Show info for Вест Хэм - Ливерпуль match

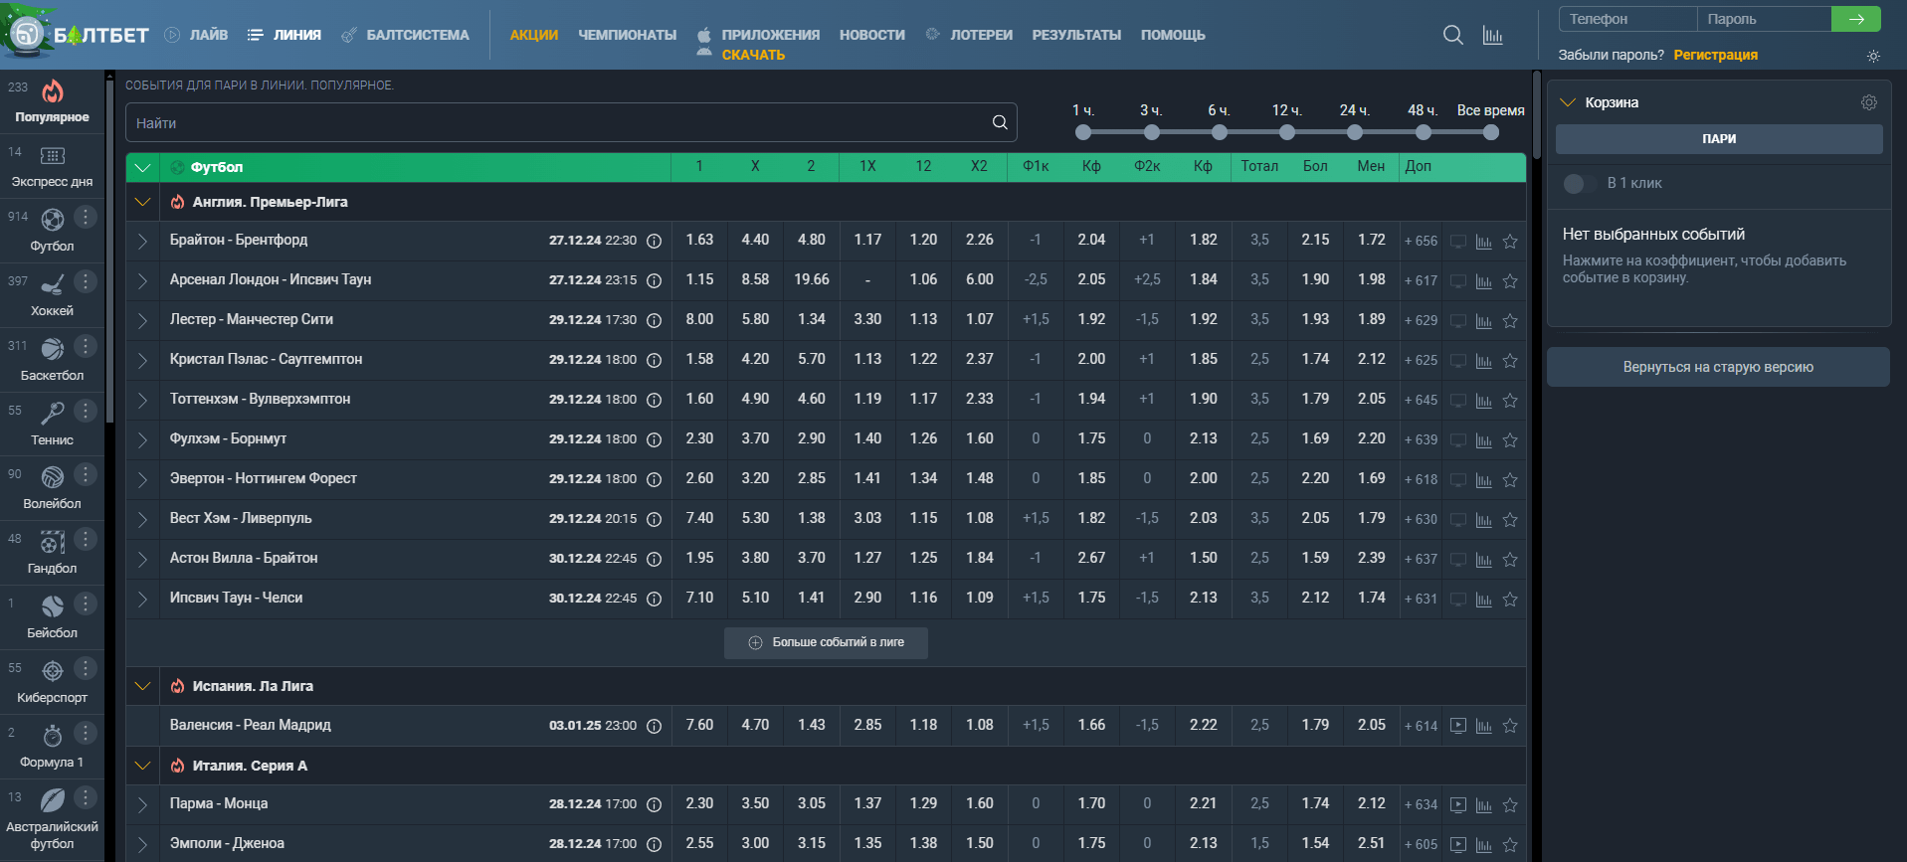click(654, 519)
